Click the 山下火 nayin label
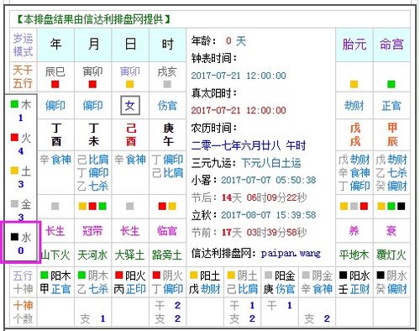Viewport: 420px width, 331px height. tap(55, 255)
